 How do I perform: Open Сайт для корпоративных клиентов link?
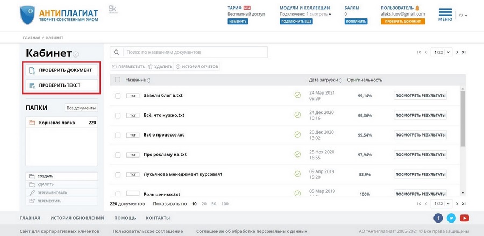[x=60, y=231]
